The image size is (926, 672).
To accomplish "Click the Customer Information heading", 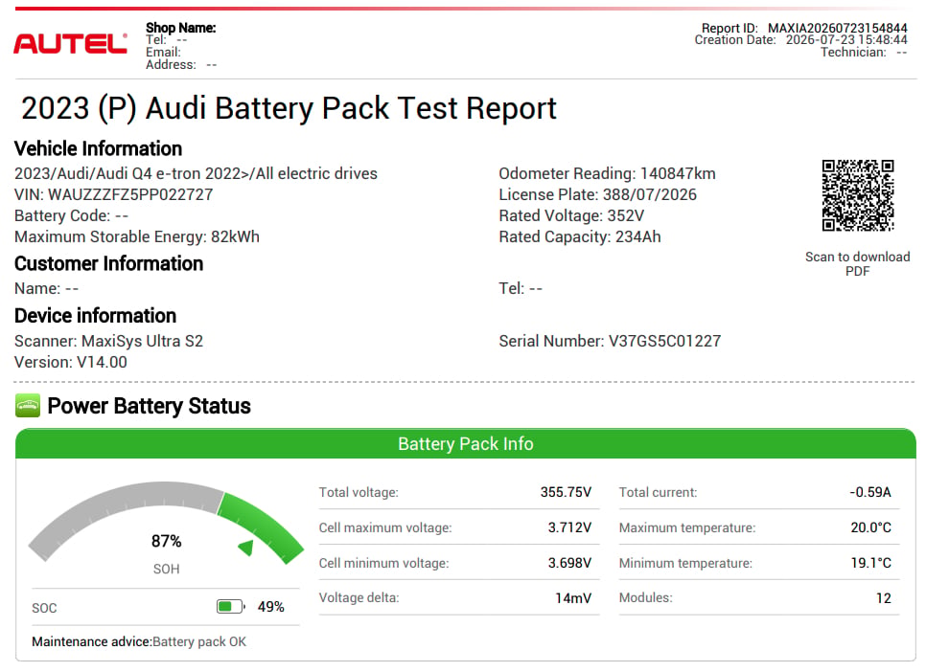I will click(108, 263).
